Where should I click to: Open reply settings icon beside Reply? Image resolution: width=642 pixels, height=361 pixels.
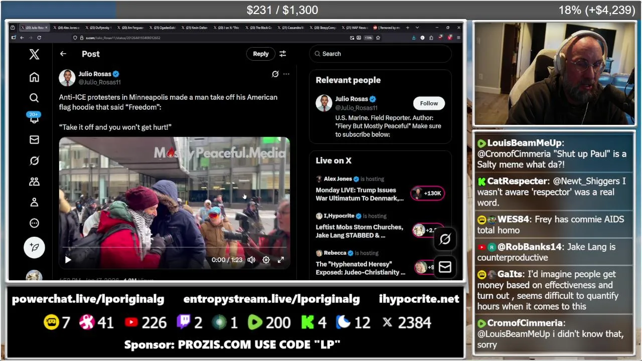tap(282, 54)
